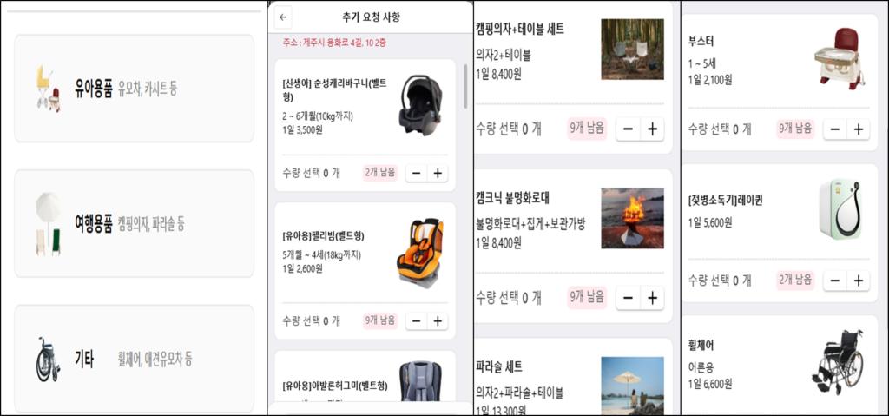Decrease 캠크닉 불멍화로대 quantity

629,298
